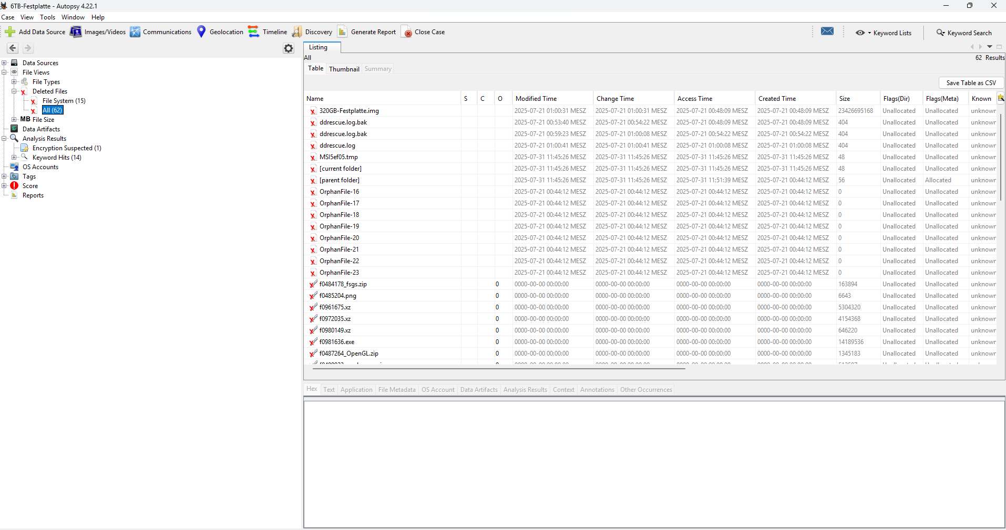Open the Help menu
This screenshot has width=1006, height=530.
[x=98, y=17]
